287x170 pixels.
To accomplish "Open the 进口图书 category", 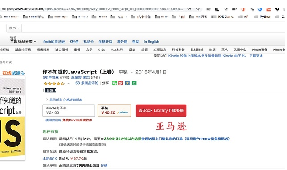I will [x=61, y=49].
